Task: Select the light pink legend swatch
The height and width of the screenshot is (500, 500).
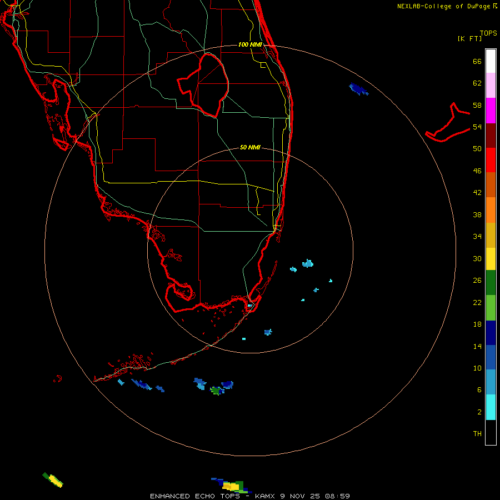Action: tap(491, 86)
